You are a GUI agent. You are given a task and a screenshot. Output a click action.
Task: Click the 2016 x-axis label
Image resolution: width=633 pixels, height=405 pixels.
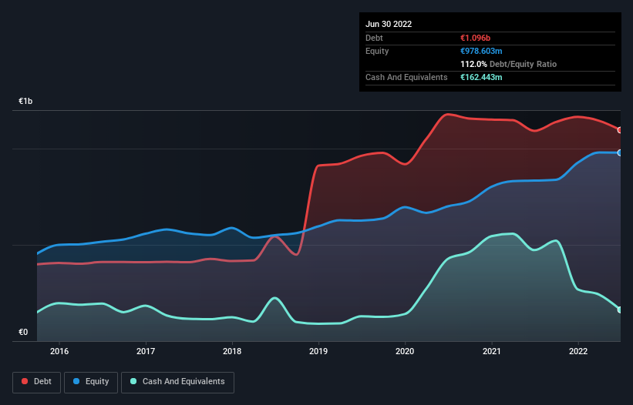(x=59, y=351)
